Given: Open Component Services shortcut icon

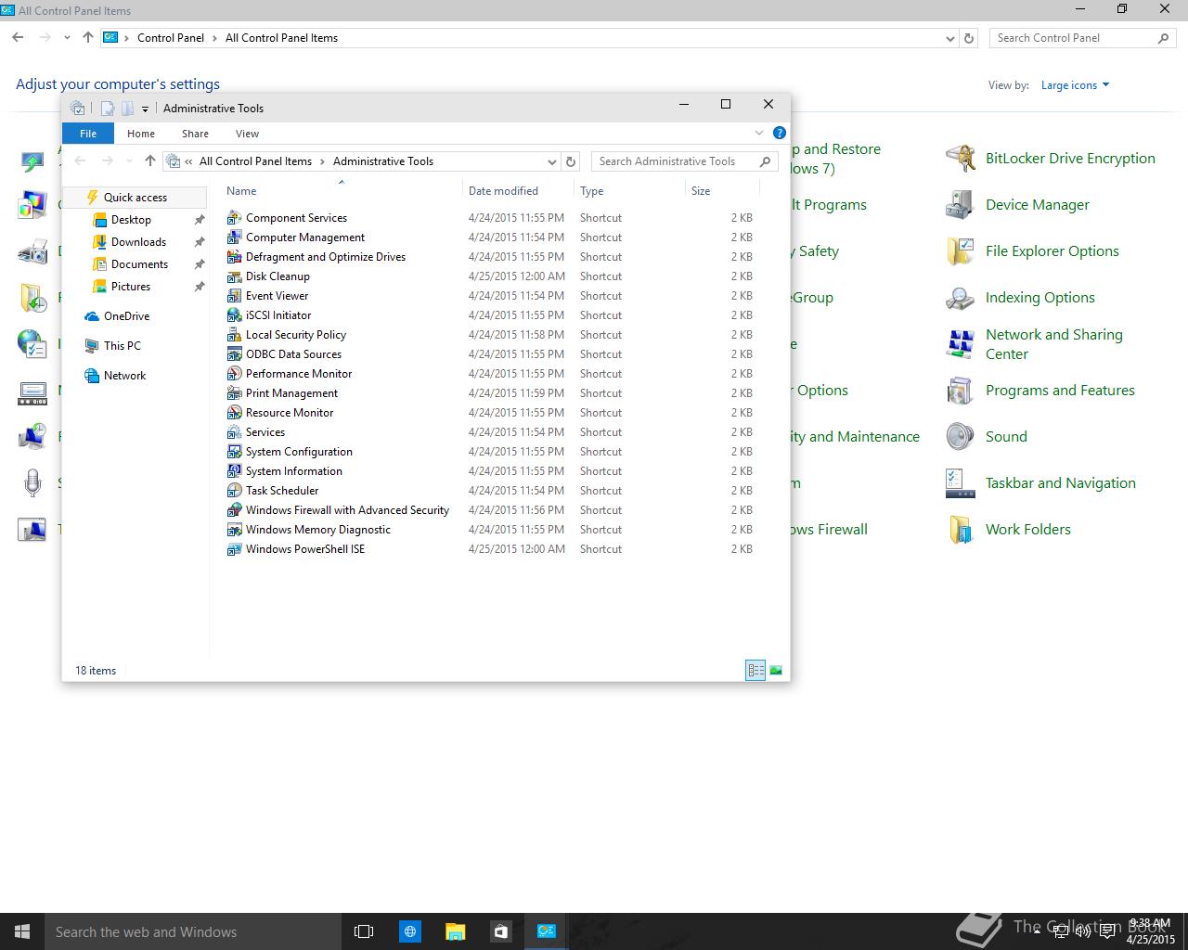Looking at the screenshot, I should point(235,218).
